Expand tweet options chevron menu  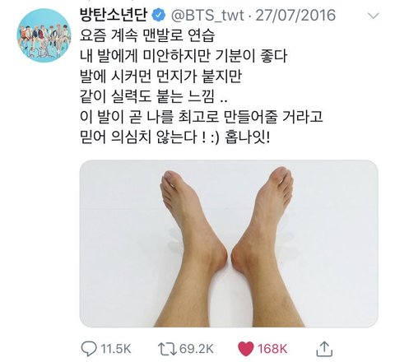373,16
